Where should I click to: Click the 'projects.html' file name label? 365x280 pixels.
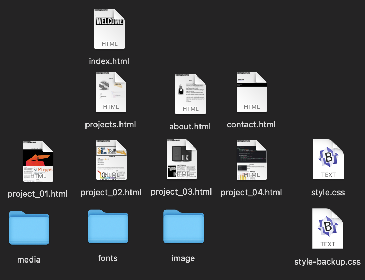[110, 125]
